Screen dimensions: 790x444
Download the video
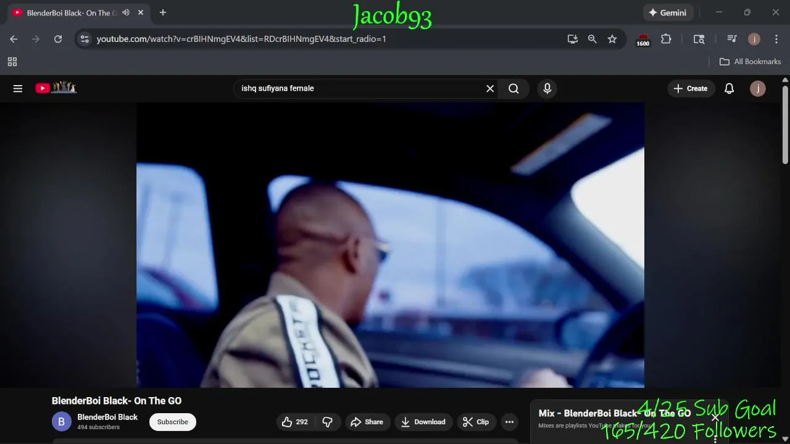423,422
